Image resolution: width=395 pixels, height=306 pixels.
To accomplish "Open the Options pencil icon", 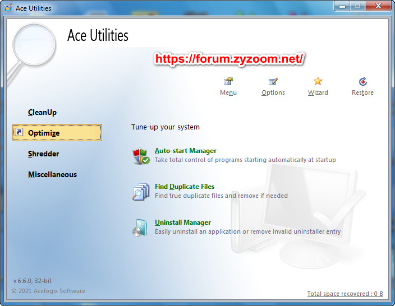I will pyautogui.click(x=273, y=81).
